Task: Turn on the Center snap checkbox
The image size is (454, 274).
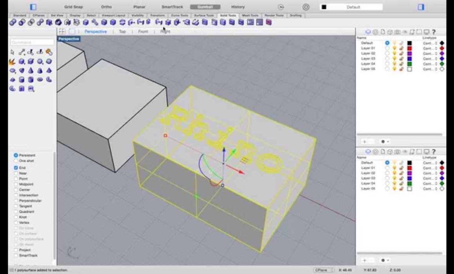Action: pos(16,190)
